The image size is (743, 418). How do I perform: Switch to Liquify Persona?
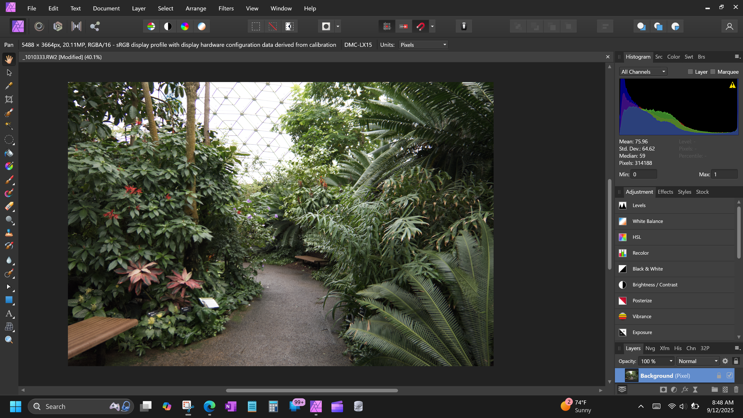coord(39,26)
